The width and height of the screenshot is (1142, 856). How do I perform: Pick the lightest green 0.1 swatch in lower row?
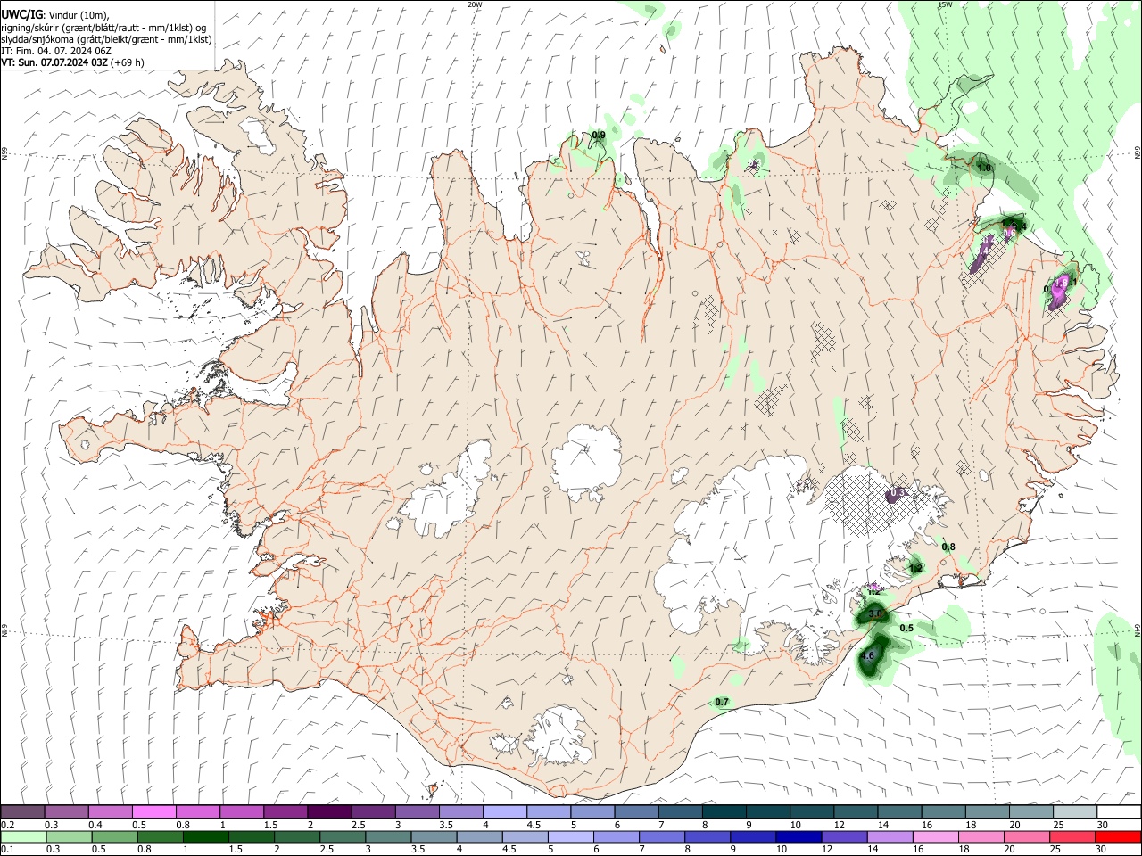23,836
